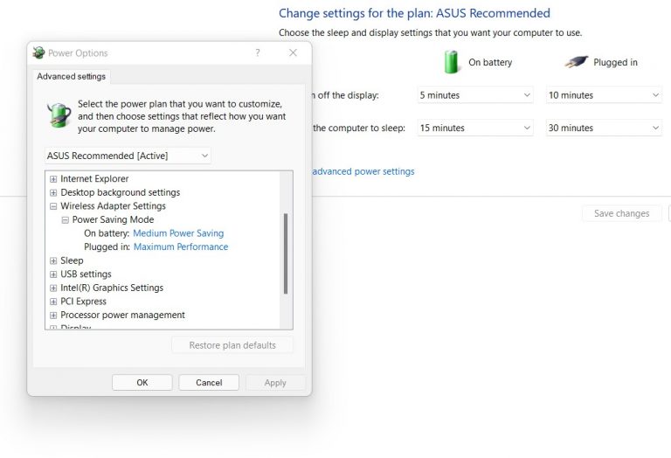This screenshot has width=671, height=458.
Task: Click the Maximum Performance setting link
Action: [x=180, y=247]
